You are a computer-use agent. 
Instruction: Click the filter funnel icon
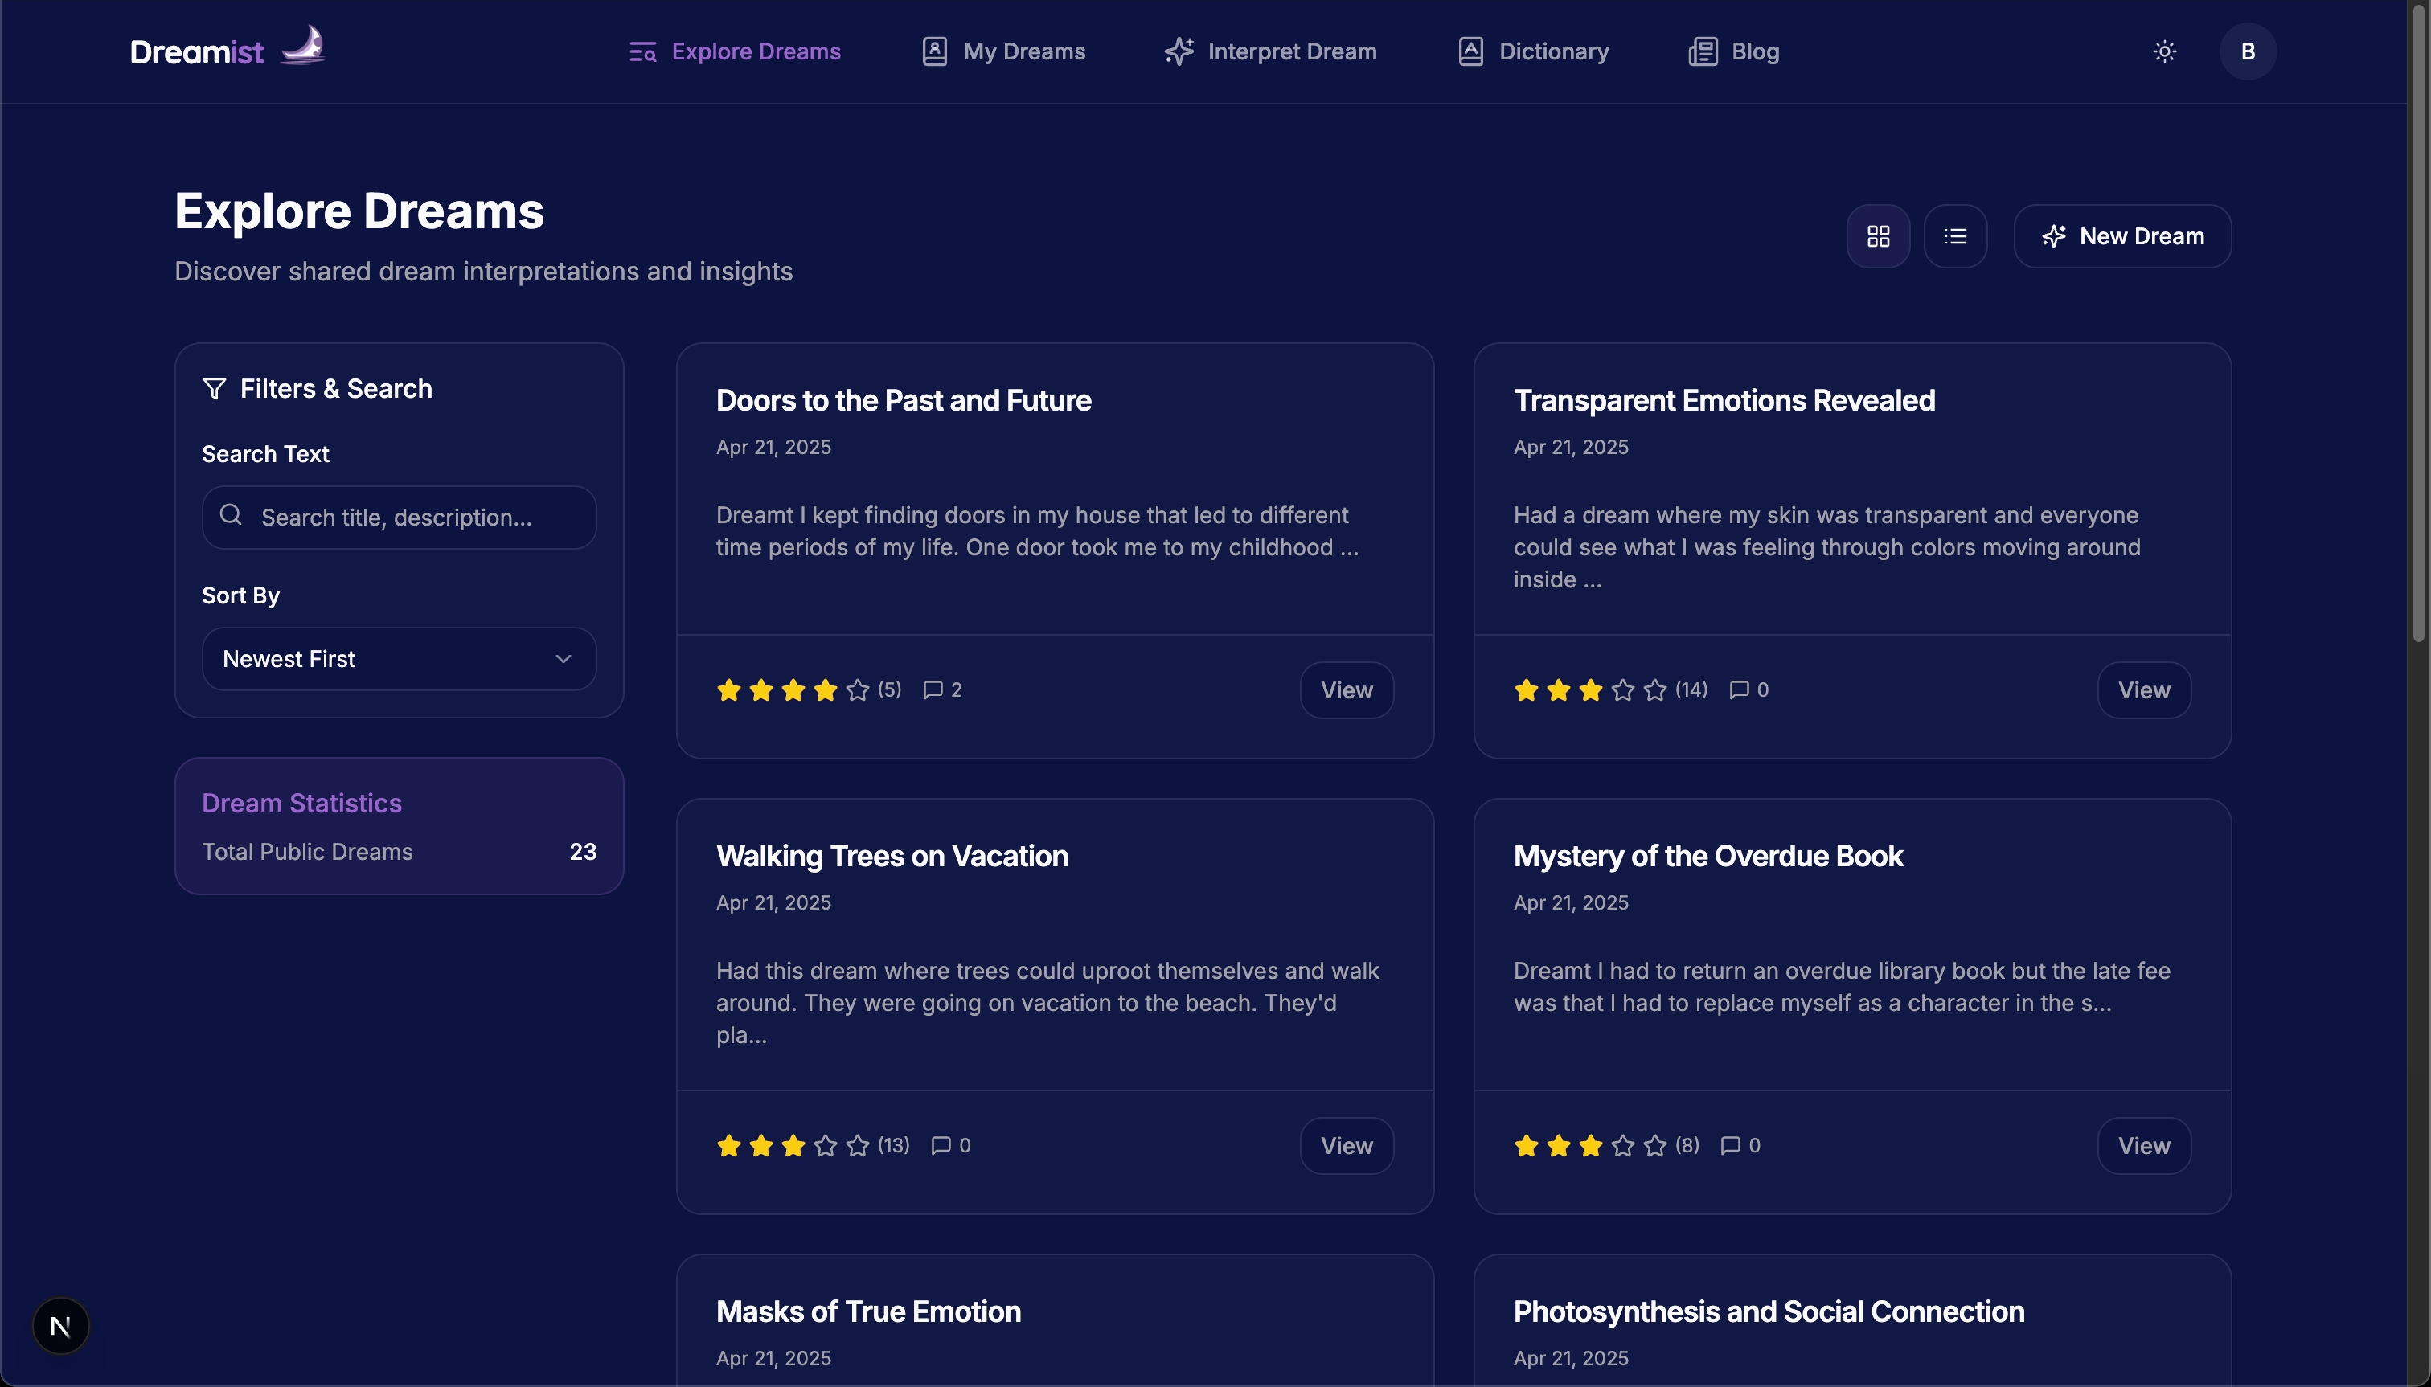(x=215, y=389)
